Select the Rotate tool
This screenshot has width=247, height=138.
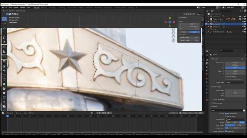tap(4, 33)
